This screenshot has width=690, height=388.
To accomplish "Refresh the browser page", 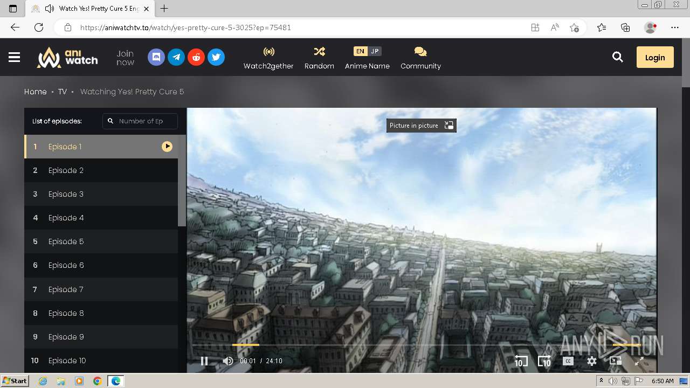I will point(39,27).
